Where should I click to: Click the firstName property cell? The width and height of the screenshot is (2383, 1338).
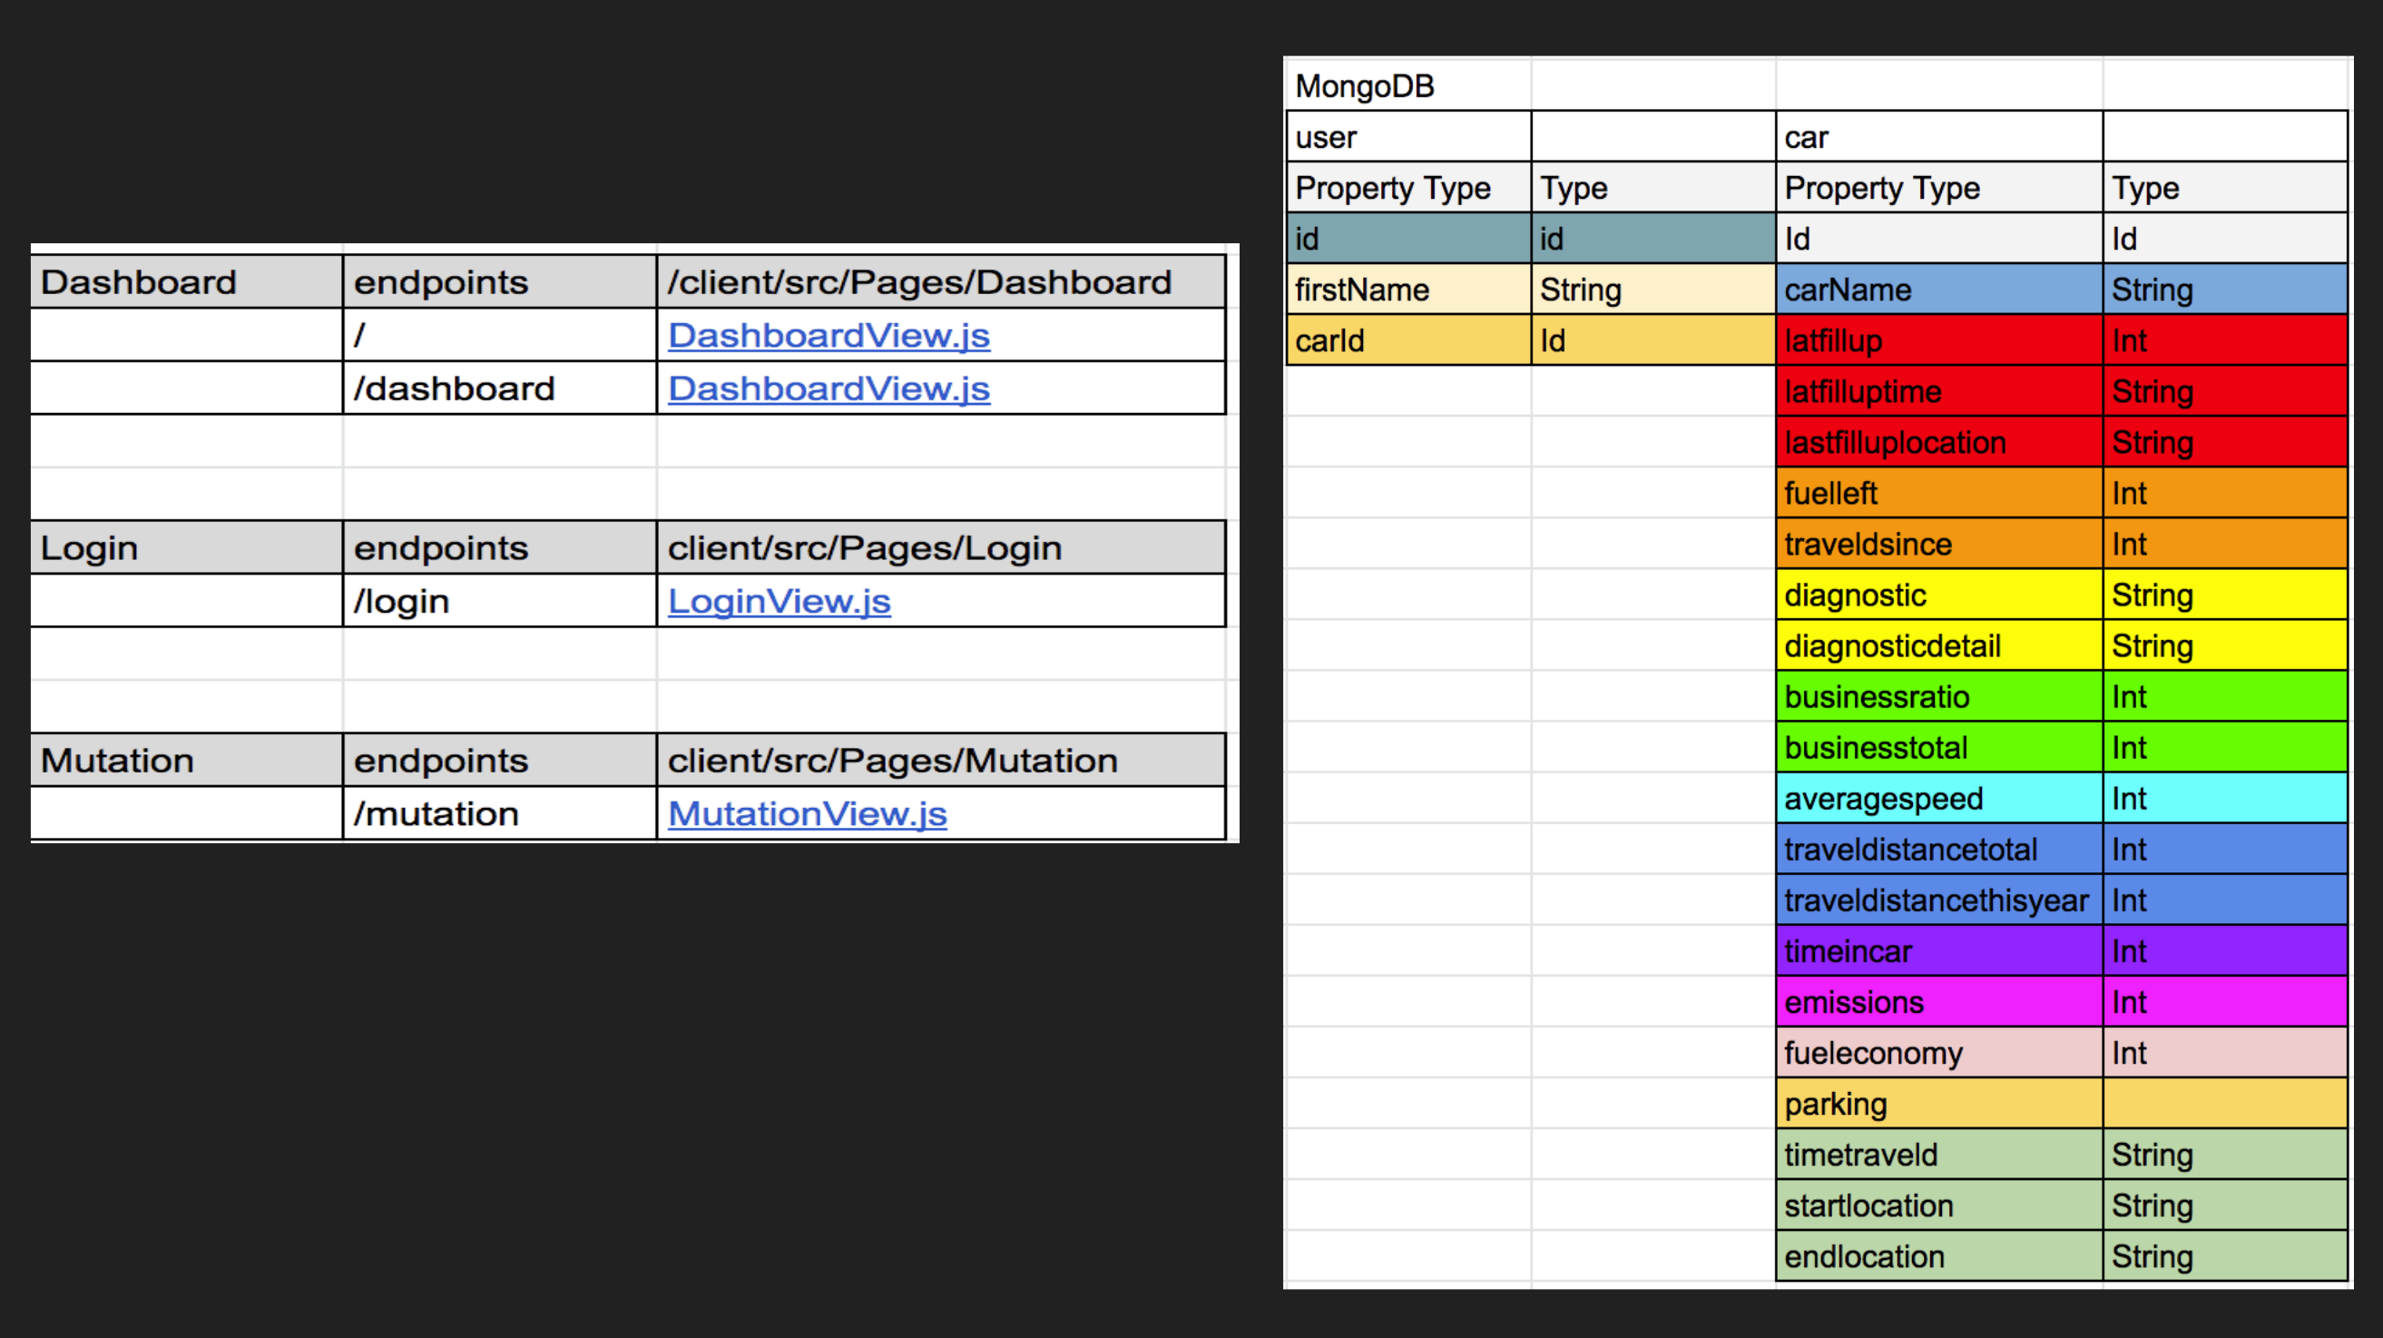pos(1408,290)
